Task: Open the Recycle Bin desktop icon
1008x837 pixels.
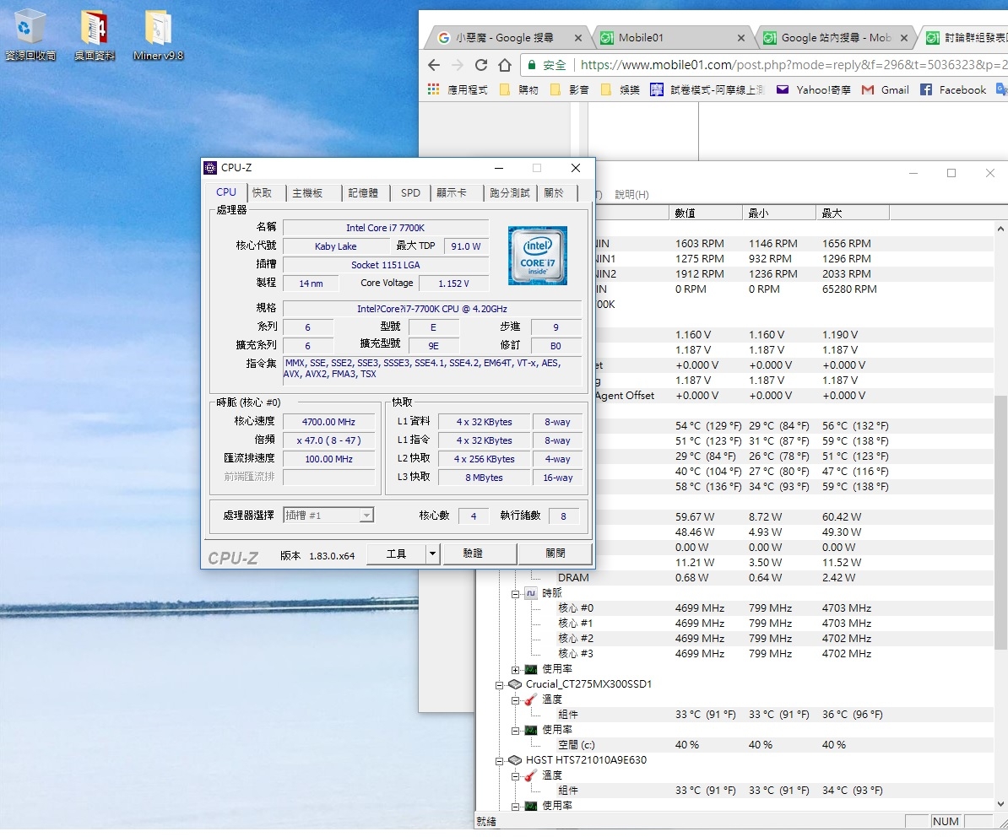Action: (30, 35)
